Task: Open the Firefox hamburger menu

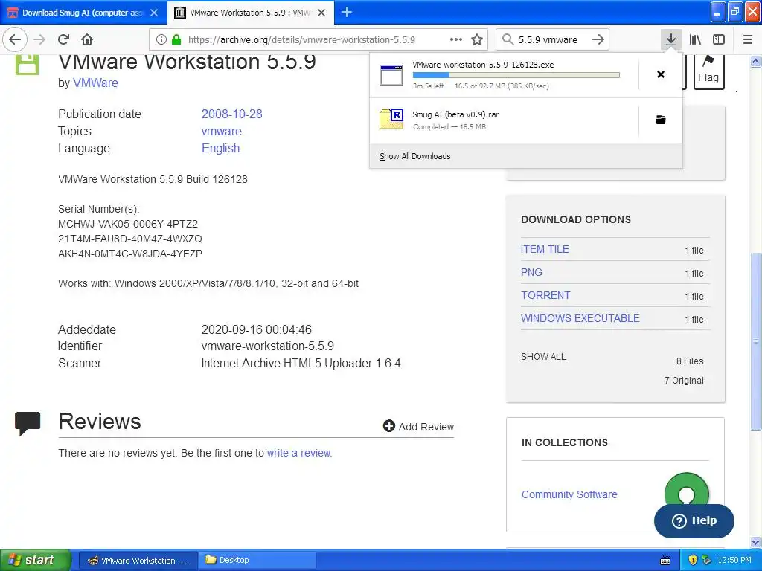Action: (x=748, y=39)
